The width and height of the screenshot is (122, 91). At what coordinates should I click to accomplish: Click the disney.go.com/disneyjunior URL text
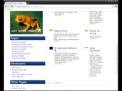(67, 39)
